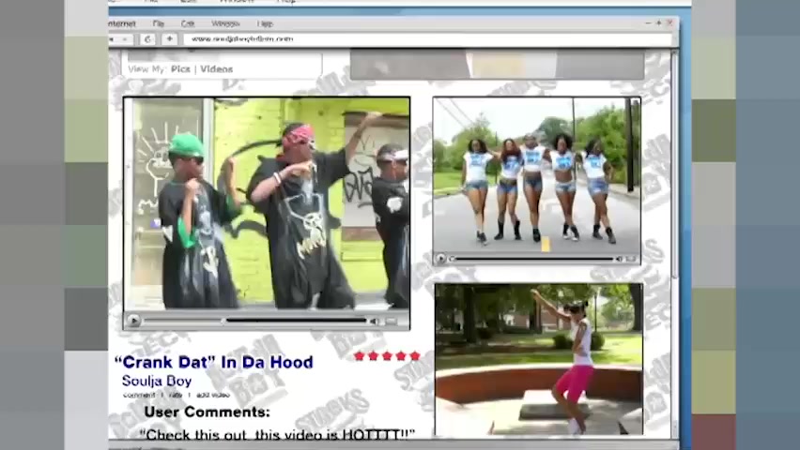Image resolution: width=800 pixels, height=450 pixels.
Task: Open the Internet menu
Action: 122,24
